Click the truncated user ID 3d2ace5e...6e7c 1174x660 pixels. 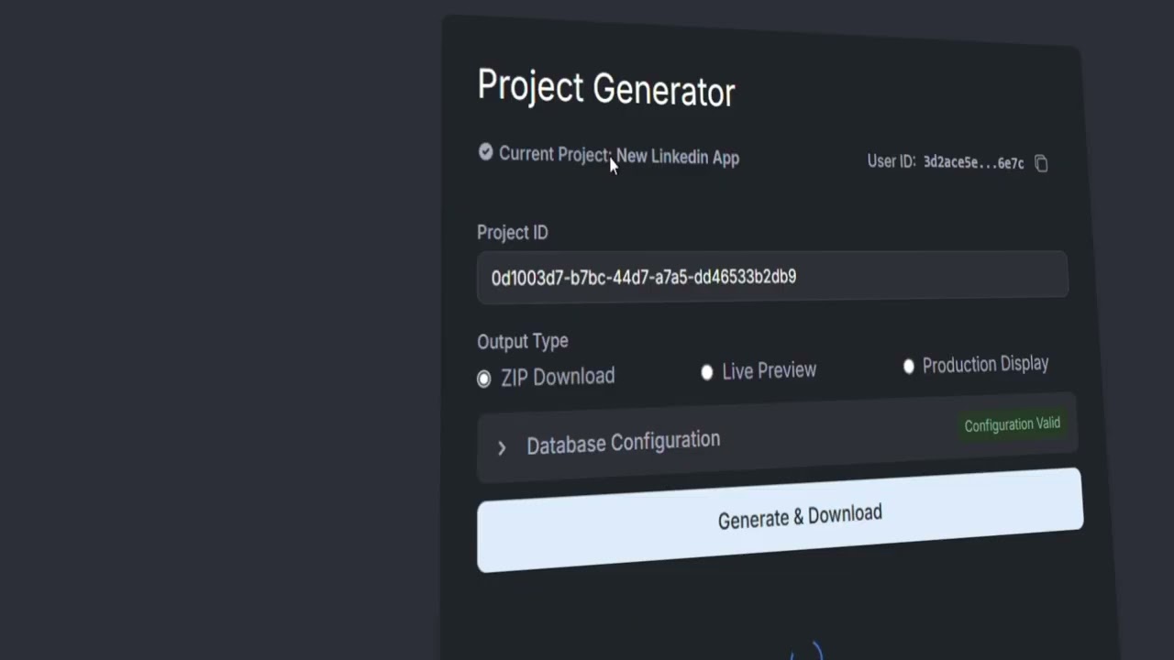click(x=973, y=162)
